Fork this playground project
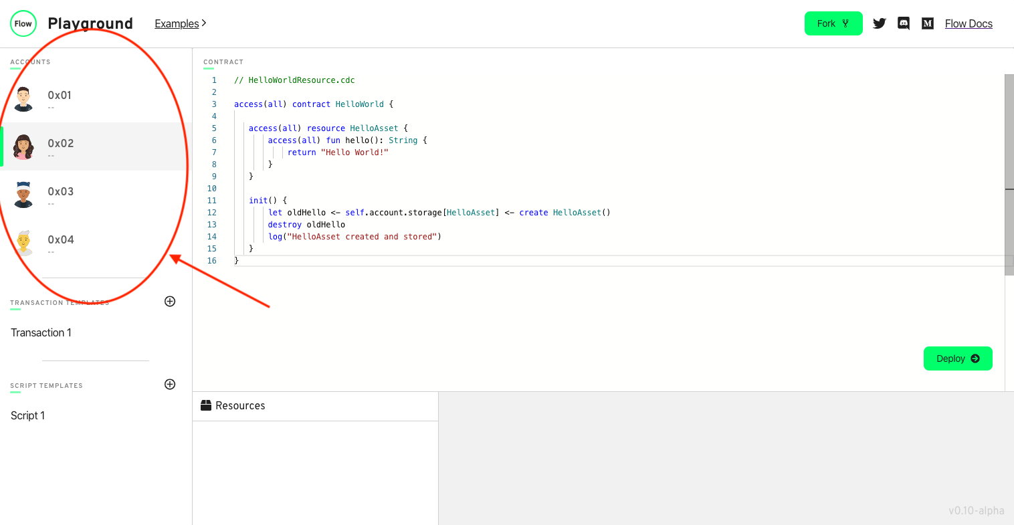Viewport: 1014px width, 525px height. coord(833,23)
